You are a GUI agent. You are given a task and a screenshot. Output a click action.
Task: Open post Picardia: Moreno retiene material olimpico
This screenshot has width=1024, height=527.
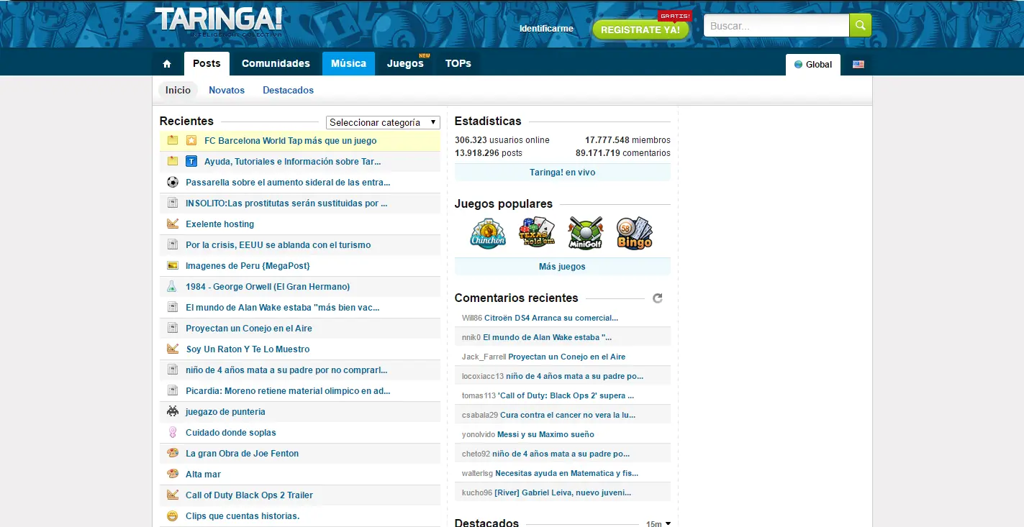click(288, 390)
